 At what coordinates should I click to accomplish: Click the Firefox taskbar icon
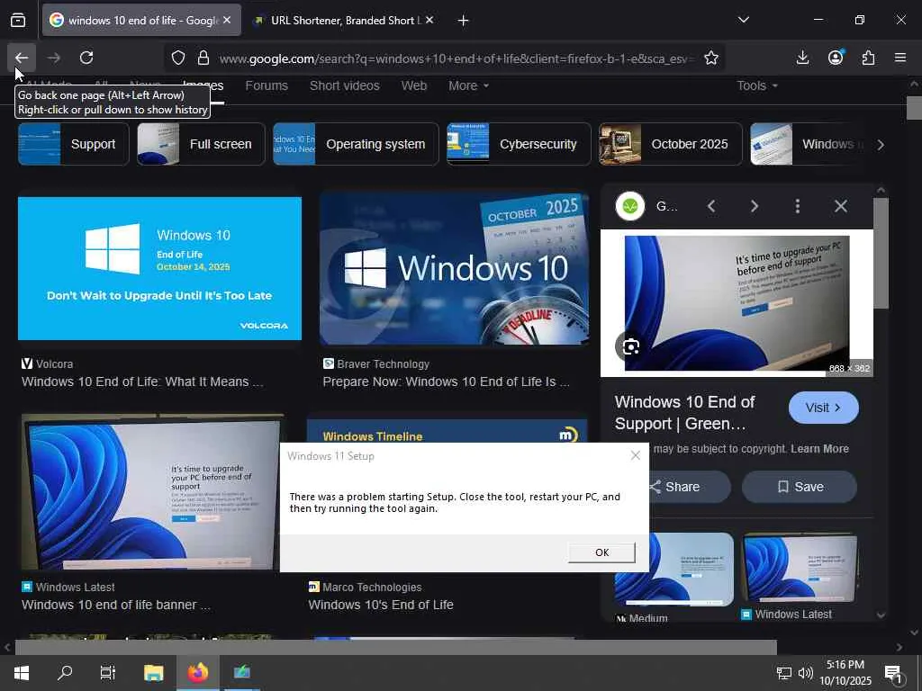[x=198, y=672]
